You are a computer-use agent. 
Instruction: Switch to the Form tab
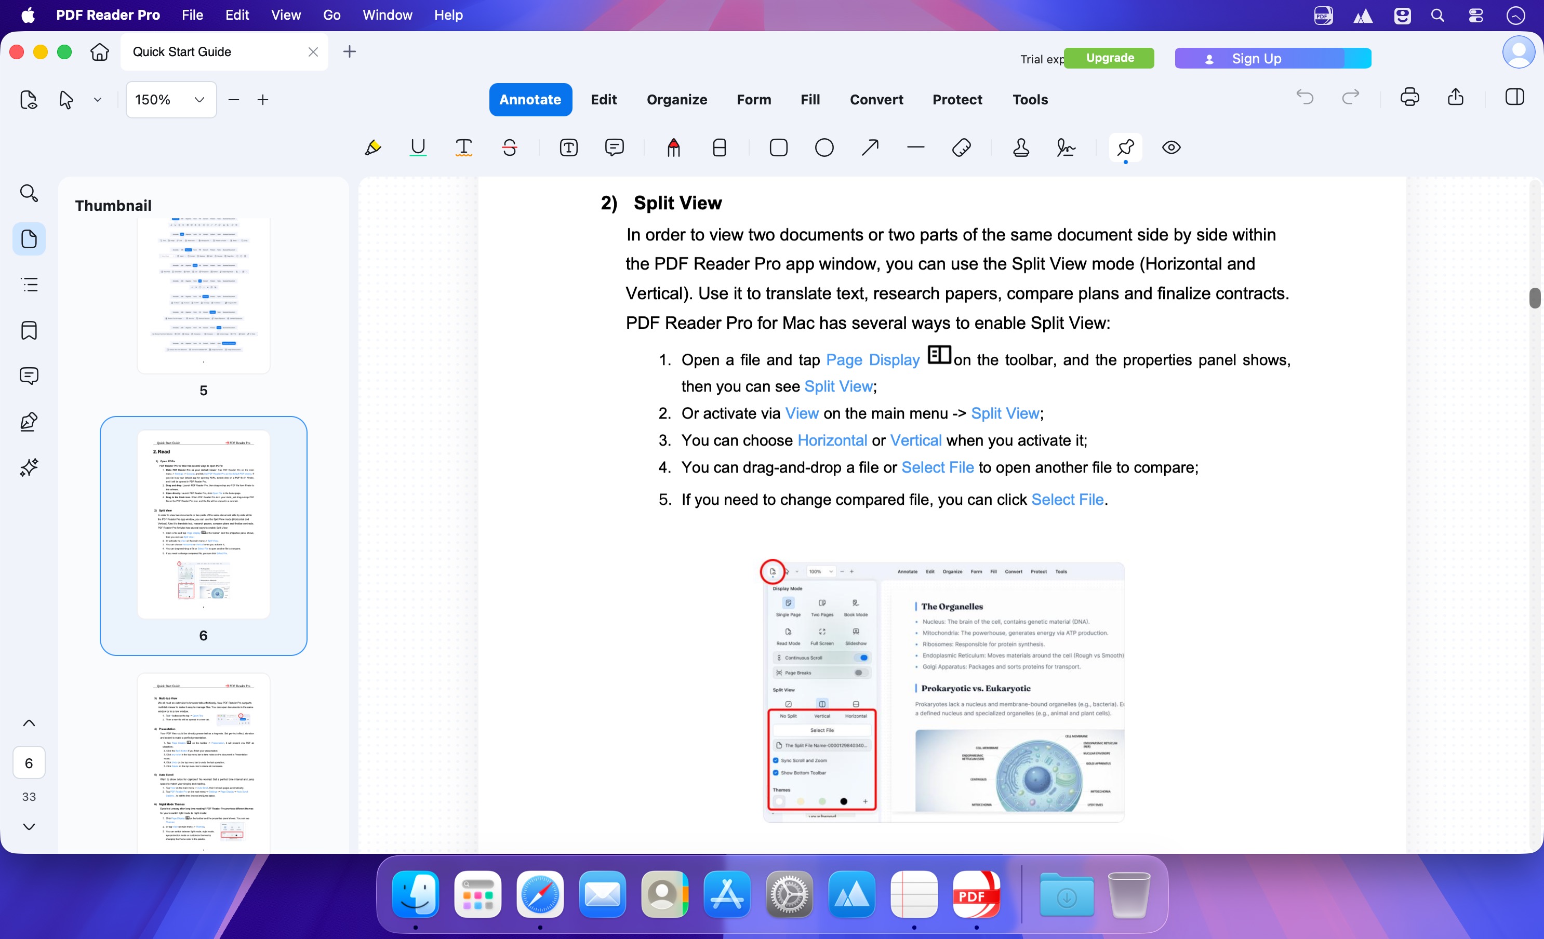click(754, 100)
